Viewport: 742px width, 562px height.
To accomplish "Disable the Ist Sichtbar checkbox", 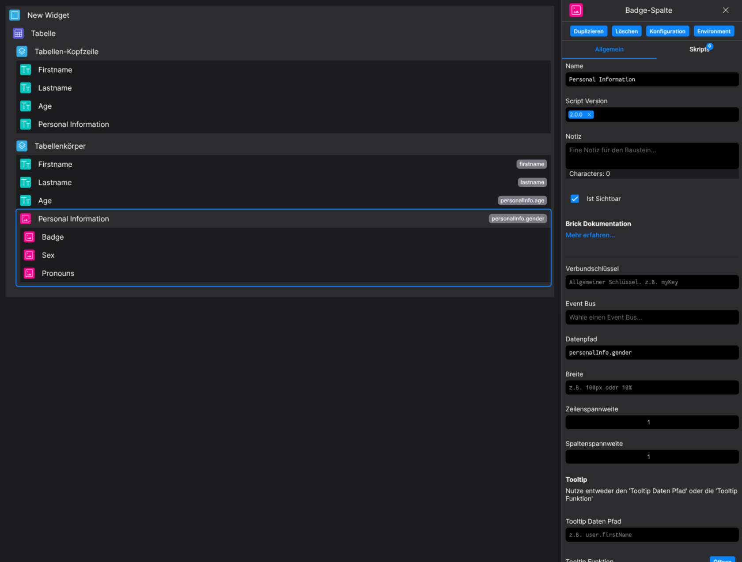I will point(575,199).
